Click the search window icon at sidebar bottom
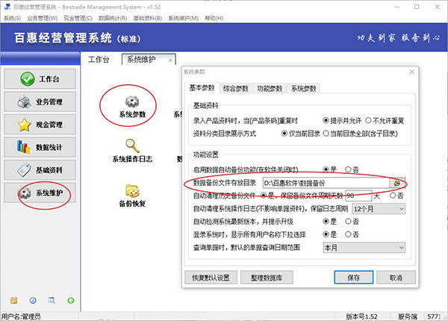Image resolution: width=448 pixels, height=321 pixels. point(52,300)
